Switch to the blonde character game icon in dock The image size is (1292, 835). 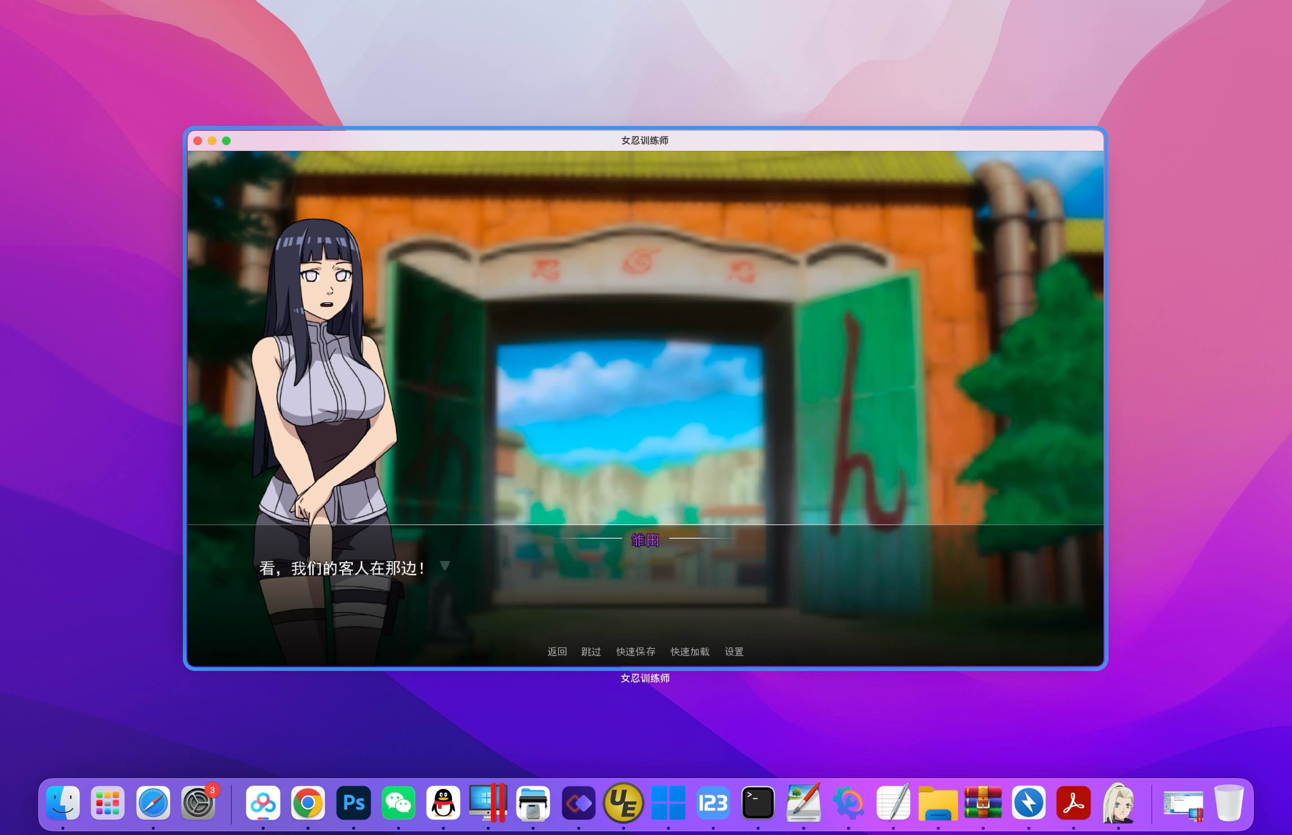1118,802
